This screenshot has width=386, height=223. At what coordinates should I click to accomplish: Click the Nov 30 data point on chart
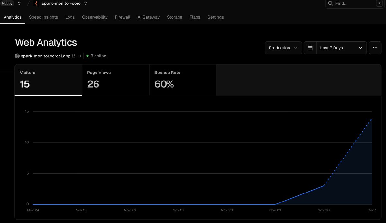324,186
